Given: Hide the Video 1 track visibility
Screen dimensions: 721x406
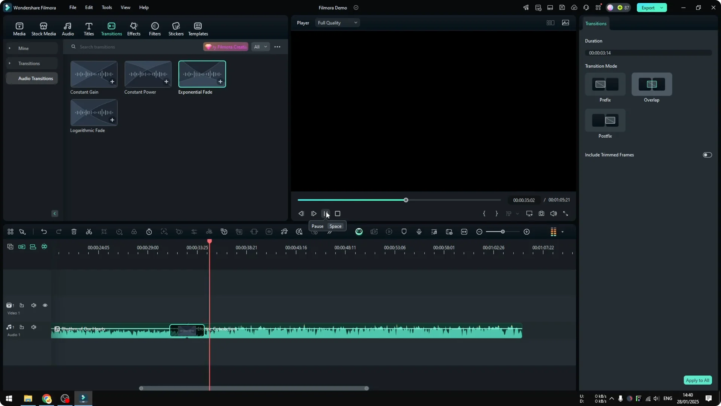Looking at the screenshot, I should (x=45, y=305).
